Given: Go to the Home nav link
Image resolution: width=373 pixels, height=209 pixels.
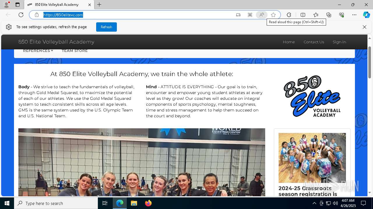Looking at the screenshot, I should [289, 42].
